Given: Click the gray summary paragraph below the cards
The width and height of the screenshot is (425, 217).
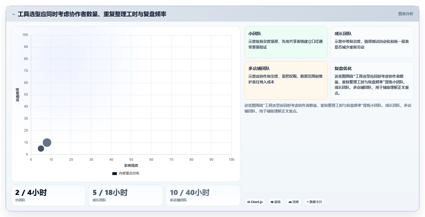Looking at the screenshot, I should pos(328,108).
